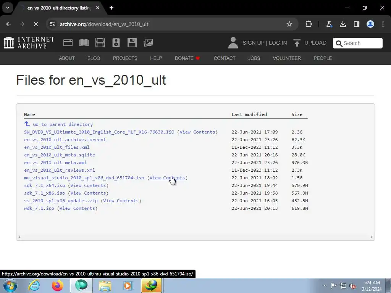
Task: Download SW_DVD9_VS_Ultimate_2010 ISO file
Action: tap(99, 132)
